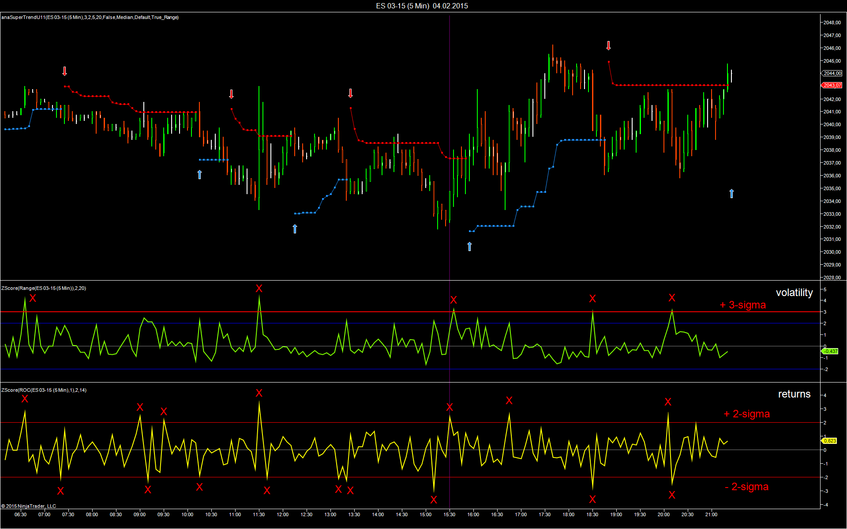Select the red down arrow near 11:00
This screenshot has width=847, height=529.
click(231, 94)
